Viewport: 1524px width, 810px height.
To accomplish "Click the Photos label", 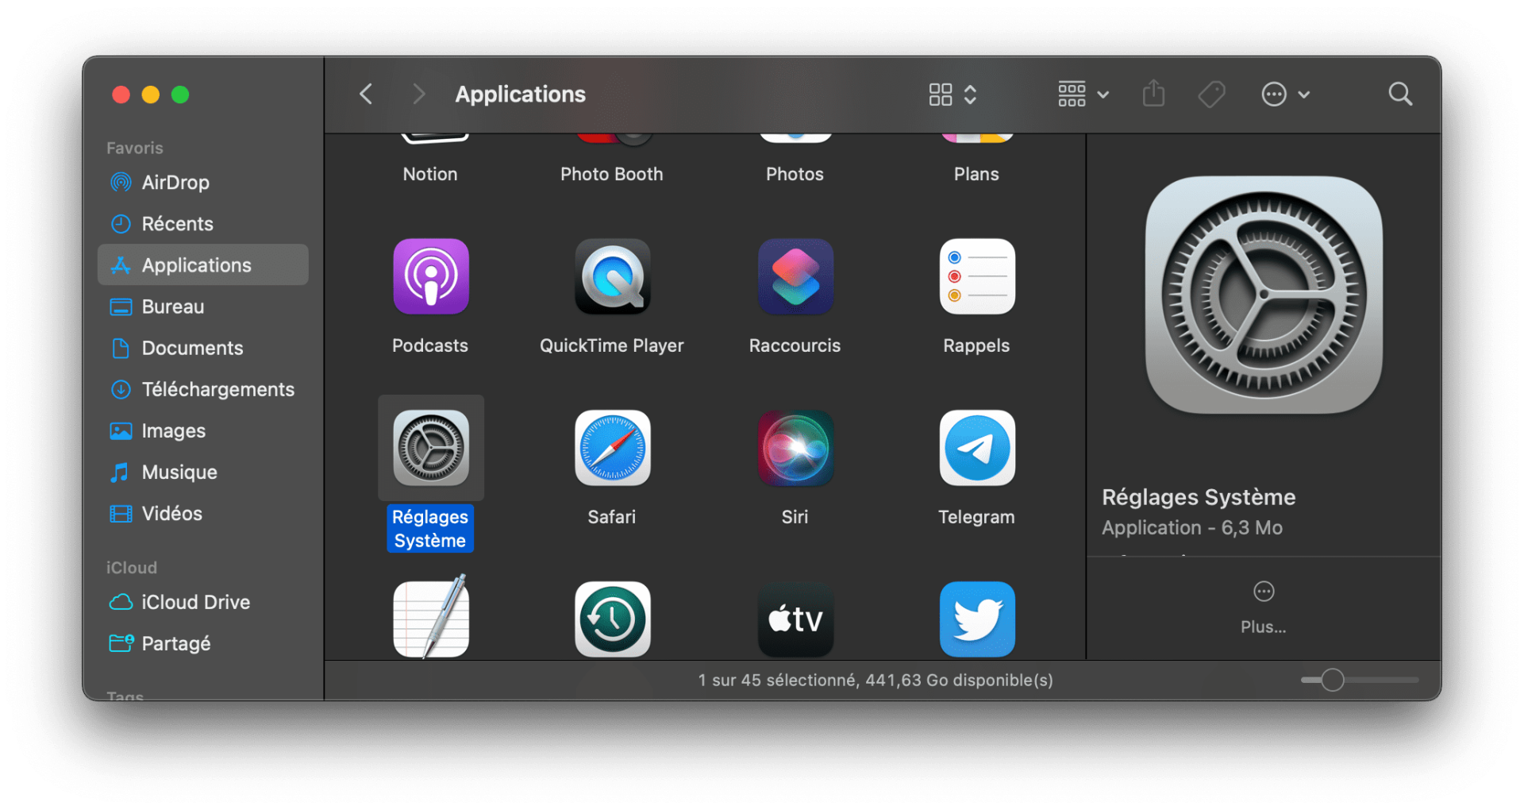I will click(795, 174).
